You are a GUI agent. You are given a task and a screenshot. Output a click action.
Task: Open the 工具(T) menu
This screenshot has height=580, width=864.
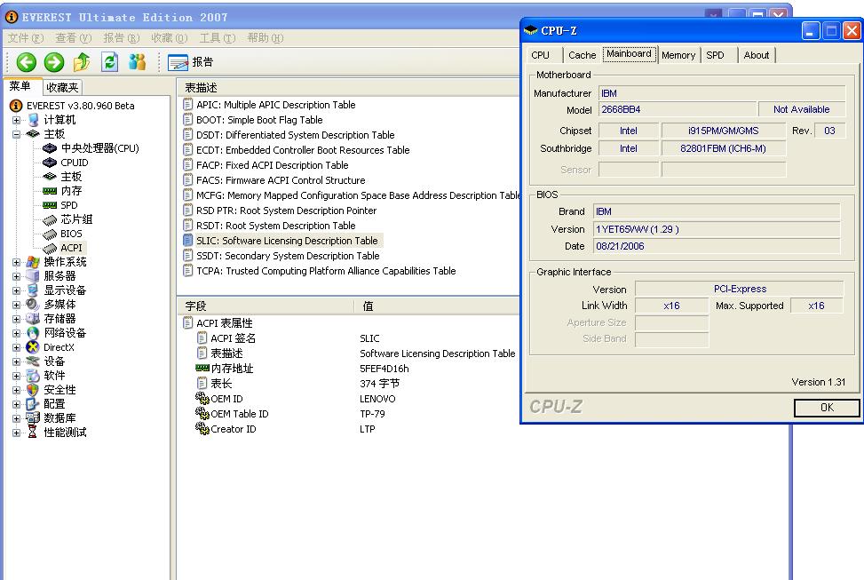pyautogui.click(x=216, y=38)
